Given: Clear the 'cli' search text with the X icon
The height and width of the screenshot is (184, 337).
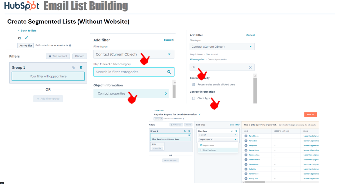Looking at the screenshot, I should tap(250, 67).
